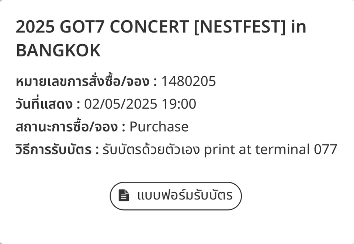Screen dimensions: 354x244
Task: Click the word in before BANGKOK
Action: (298, 27)
